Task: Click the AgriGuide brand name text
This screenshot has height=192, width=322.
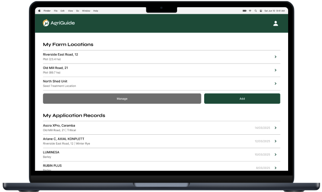Action: click(x=63, y=23)
